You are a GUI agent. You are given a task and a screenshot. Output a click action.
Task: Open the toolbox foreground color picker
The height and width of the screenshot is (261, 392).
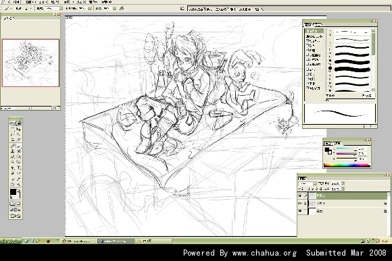(x=13, y=192)
